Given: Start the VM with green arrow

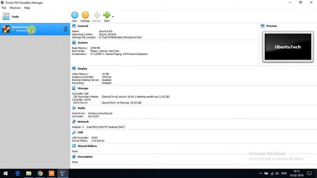Looking at the screenshot, I should (106, 15).
